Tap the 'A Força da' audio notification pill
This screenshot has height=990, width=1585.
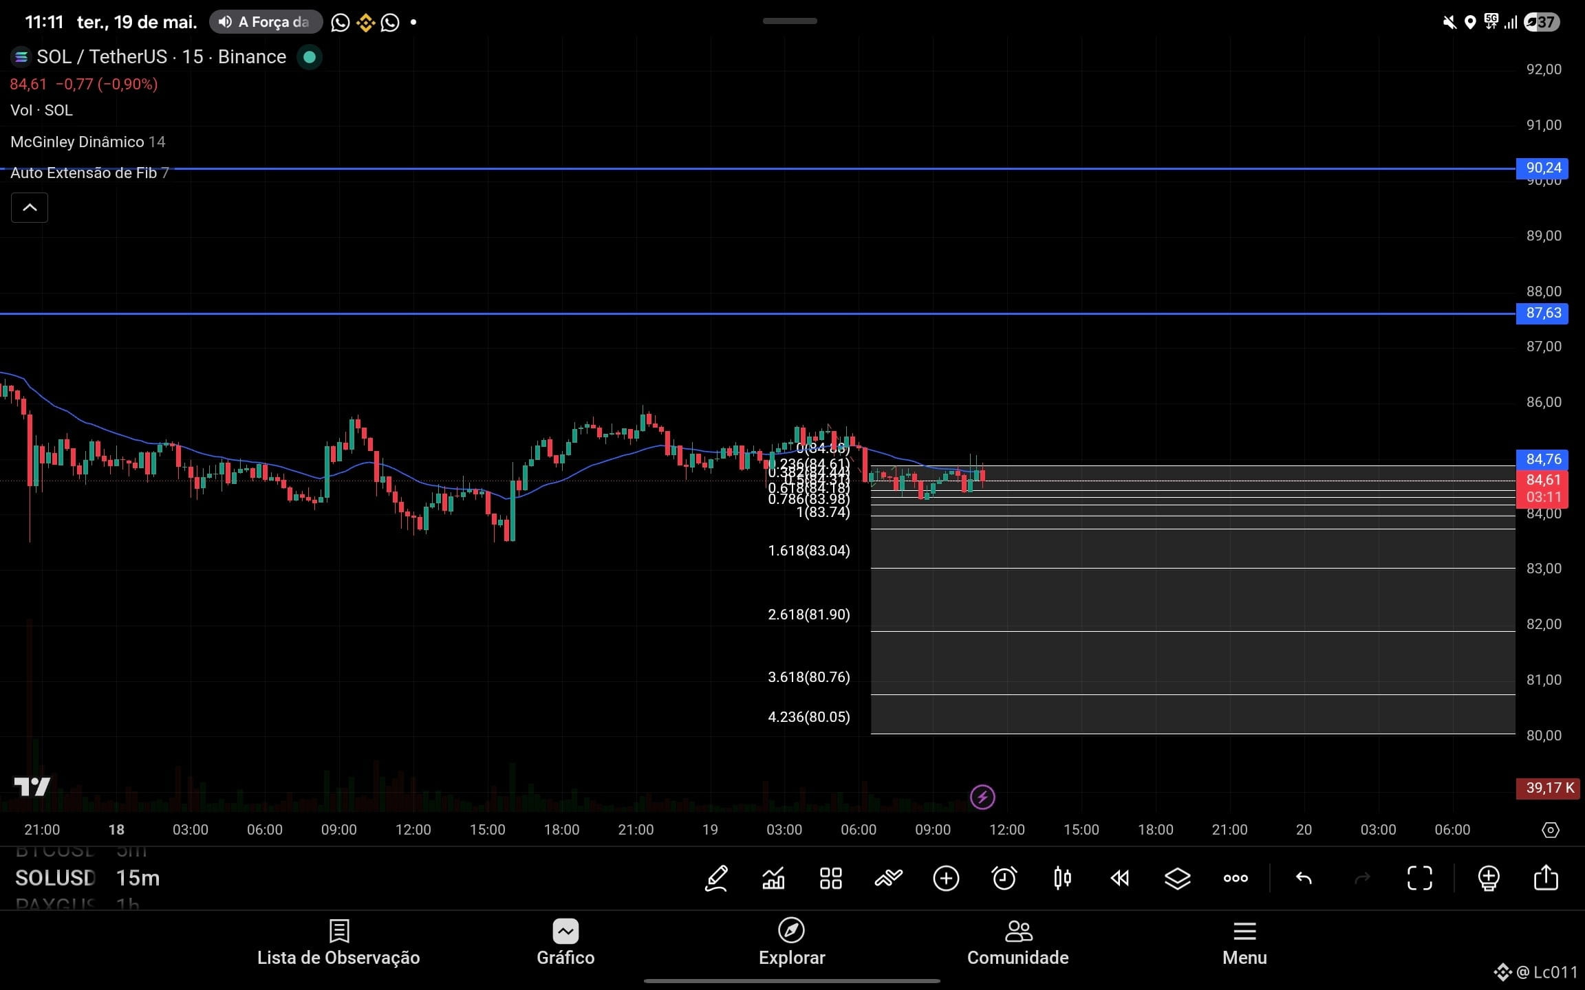[x=266, y=22]
